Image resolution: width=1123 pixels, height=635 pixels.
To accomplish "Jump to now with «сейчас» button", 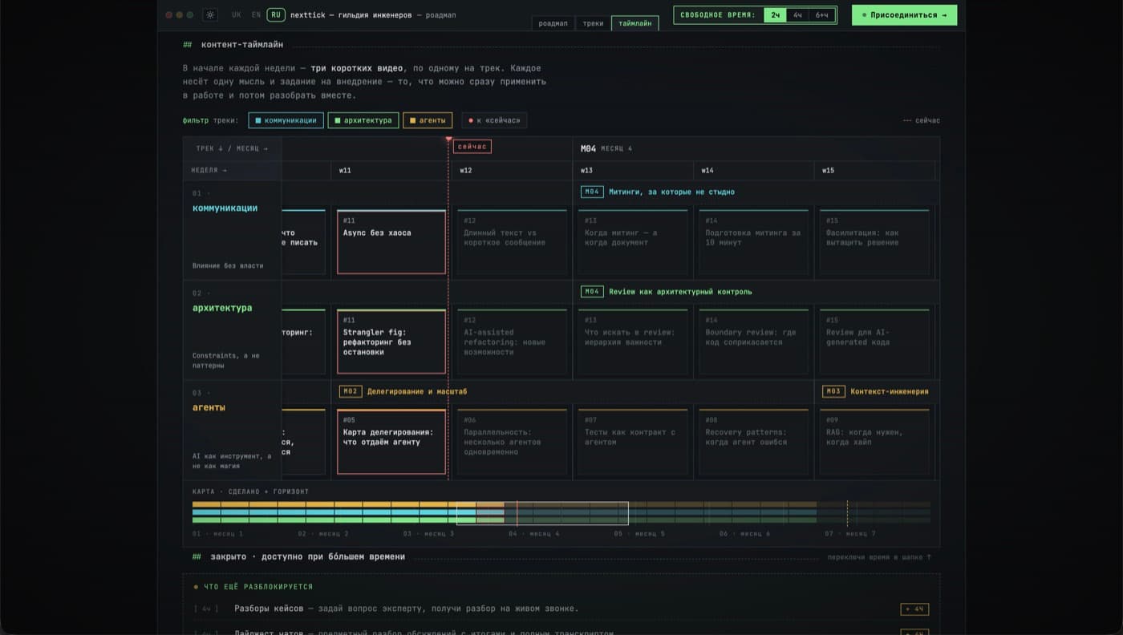I will click(x=494, y=120).
